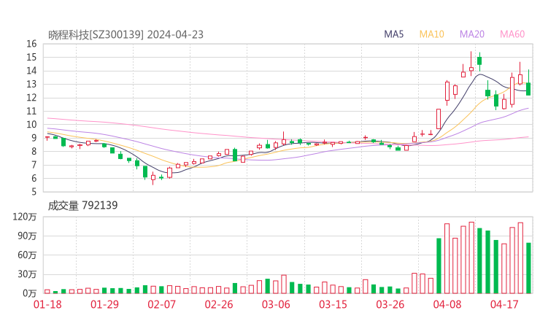Click the 60万 volume axis label
The height and width of the screenshot is (321, 540).
[x=27, y=255]
